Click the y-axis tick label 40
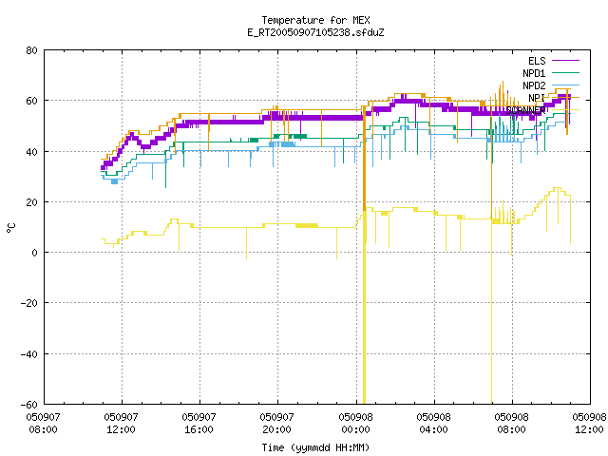The image size is (608, 456). (32, 152)
